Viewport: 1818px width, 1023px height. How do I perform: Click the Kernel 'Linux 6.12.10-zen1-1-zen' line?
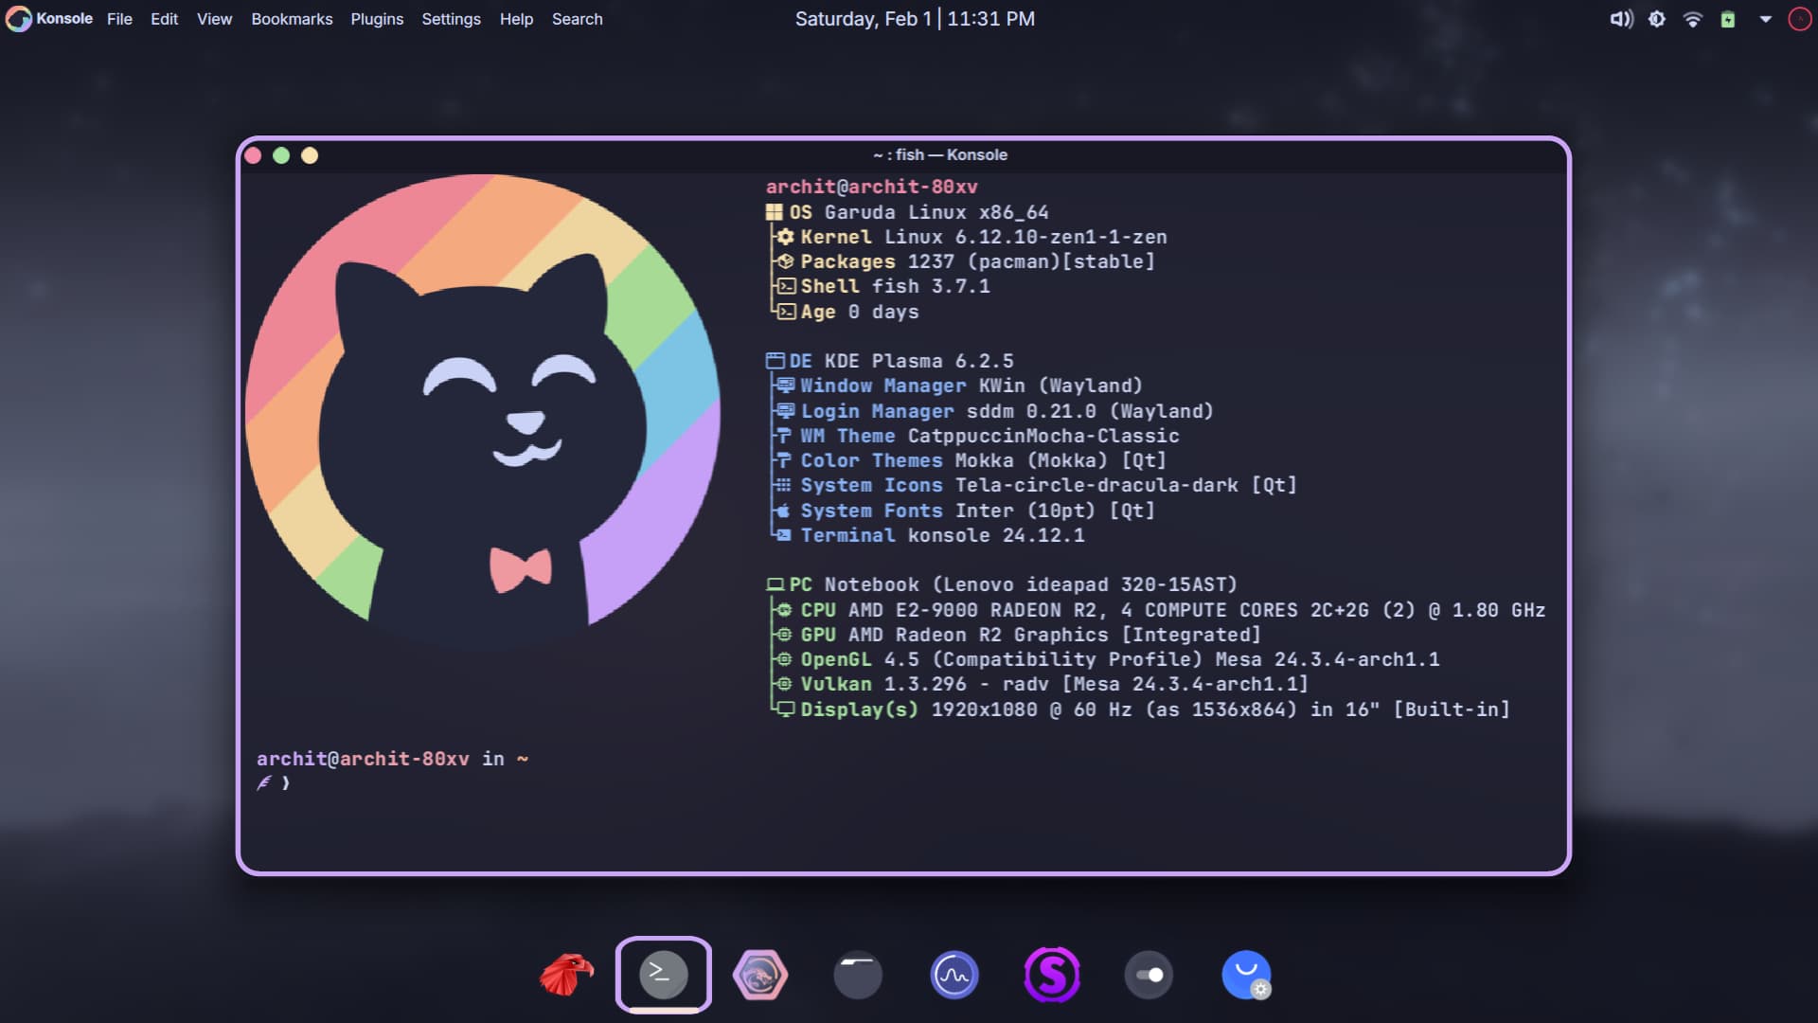point(971,237)
